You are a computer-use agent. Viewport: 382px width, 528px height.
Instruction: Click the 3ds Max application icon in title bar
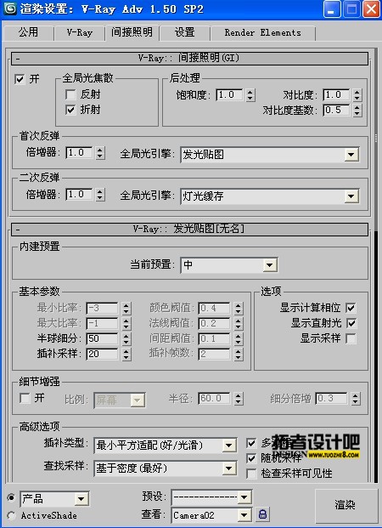point(10,9)
